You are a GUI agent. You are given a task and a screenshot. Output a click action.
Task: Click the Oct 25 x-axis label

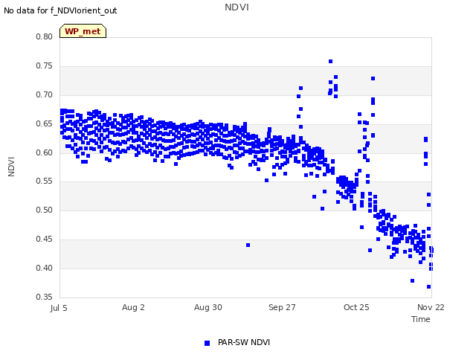pos(356,307)
